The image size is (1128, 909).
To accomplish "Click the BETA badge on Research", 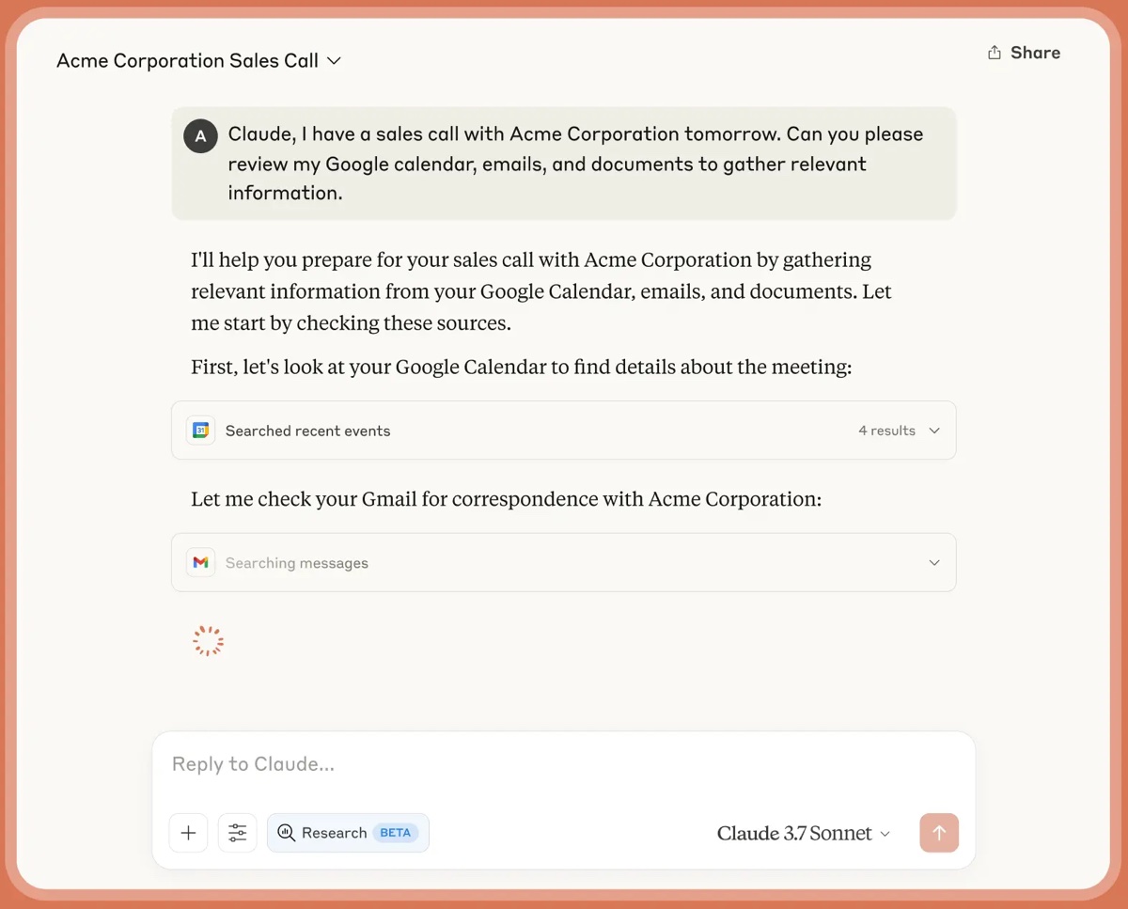I will point(395,832).
